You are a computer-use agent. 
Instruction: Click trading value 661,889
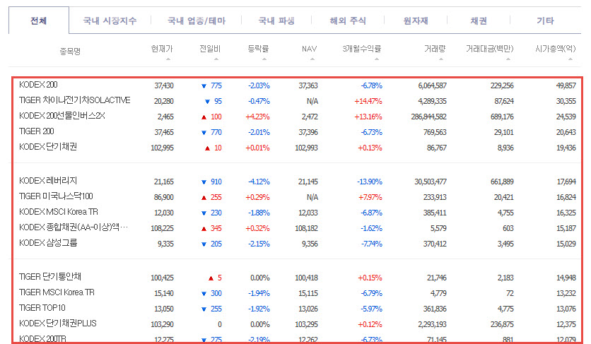coord(502,182)
